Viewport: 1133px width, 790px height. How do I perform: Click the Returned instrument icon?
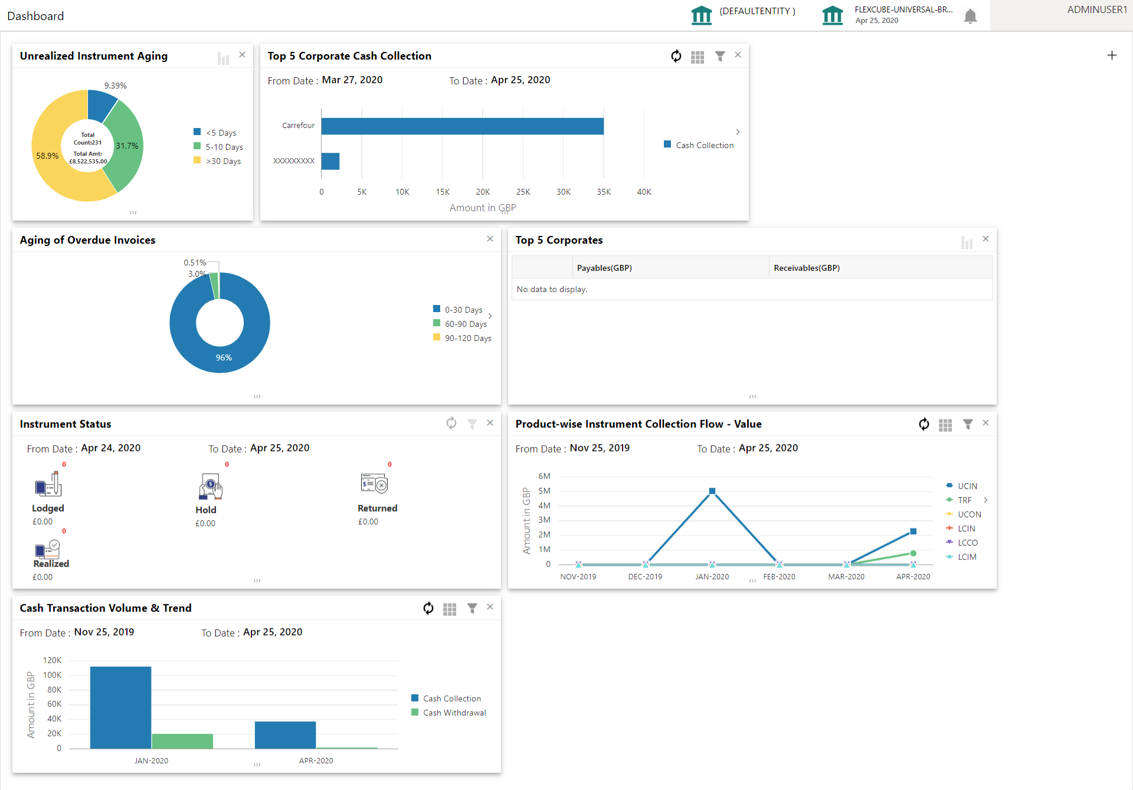[x=374, y=484]
